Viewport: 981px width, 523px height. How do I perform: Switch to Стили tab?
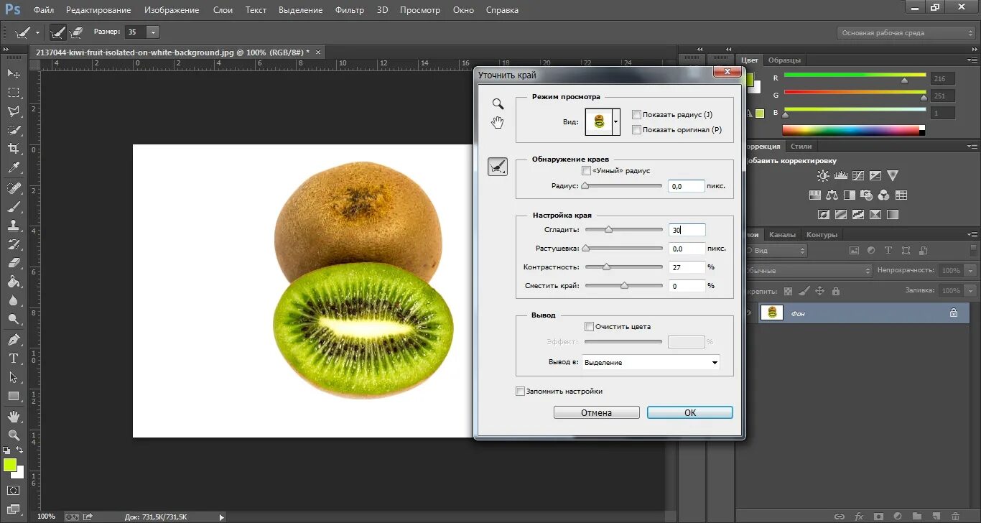[801, 147]
